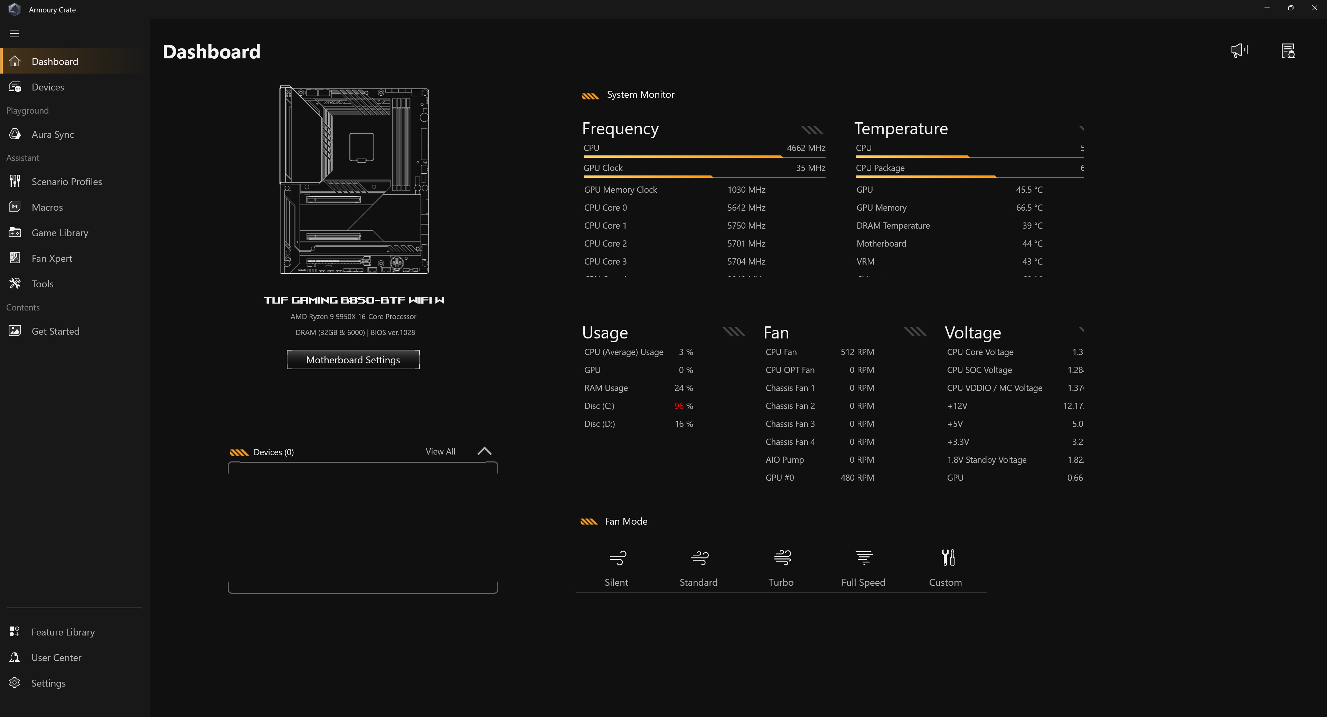Click the +12V voltage row
Screen dimensions: 1327x717
[1015, 405]
